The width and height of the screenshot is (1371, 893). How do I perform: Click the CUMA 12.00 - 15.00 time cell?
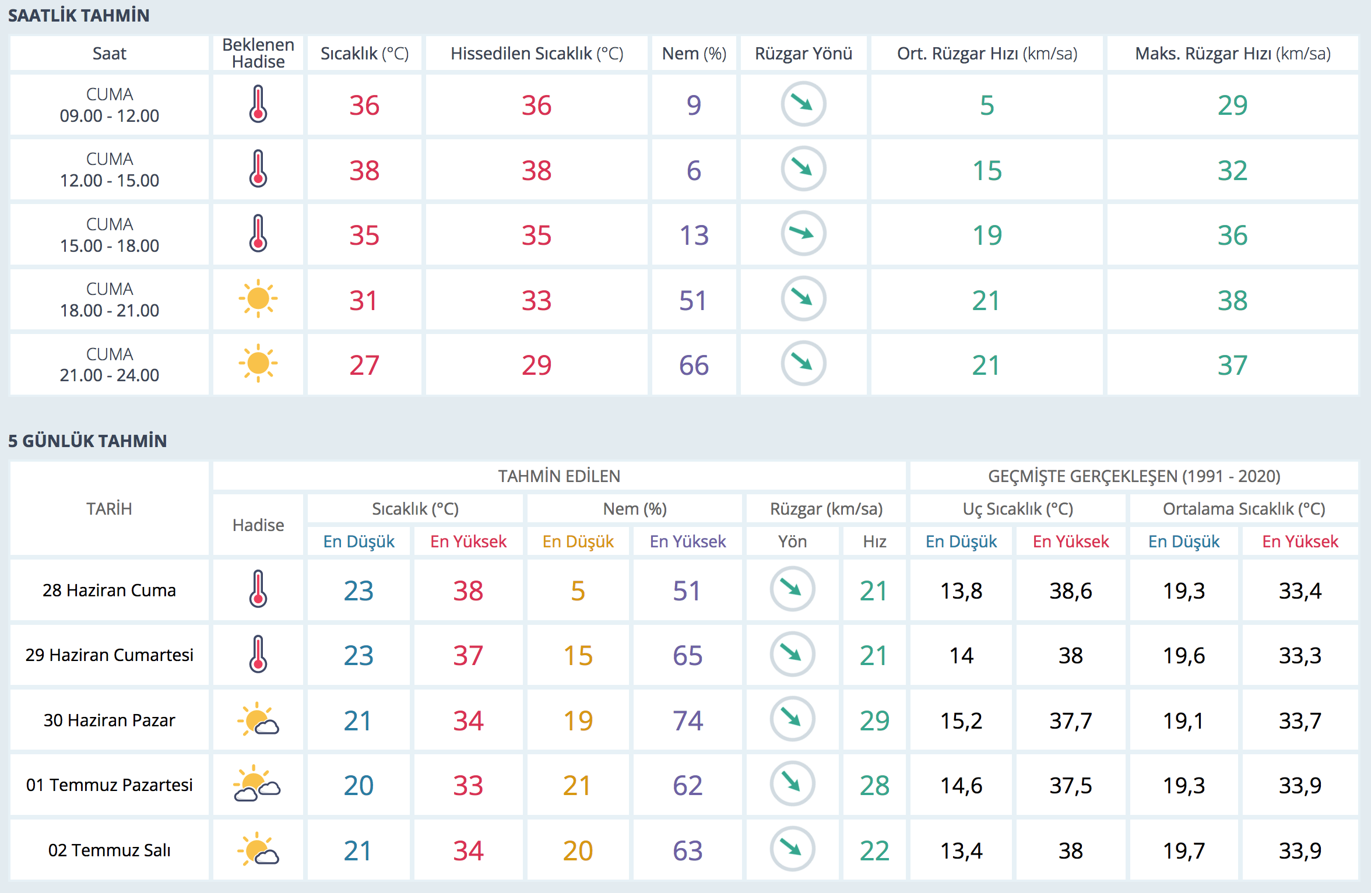pyautogui.click(x=109, y=170)
